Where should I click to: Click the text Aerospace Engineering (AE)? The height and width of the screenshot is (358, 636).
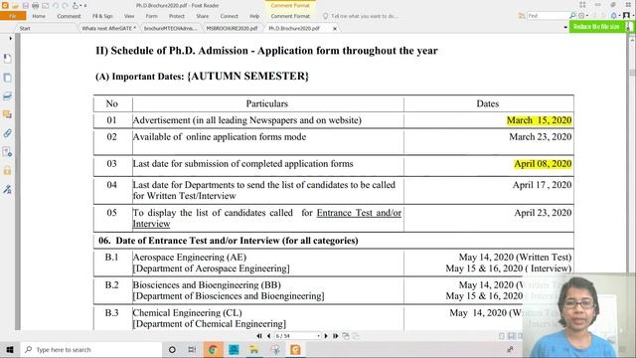coord(190,258)
